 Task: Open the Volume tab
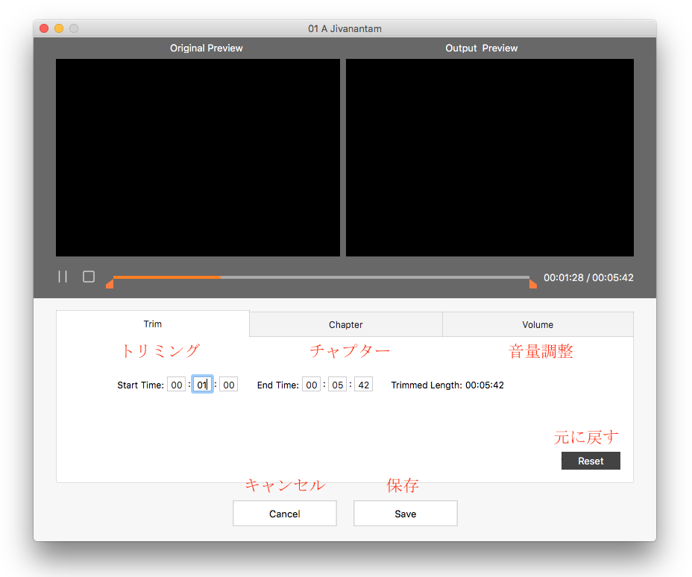(538, 324)
